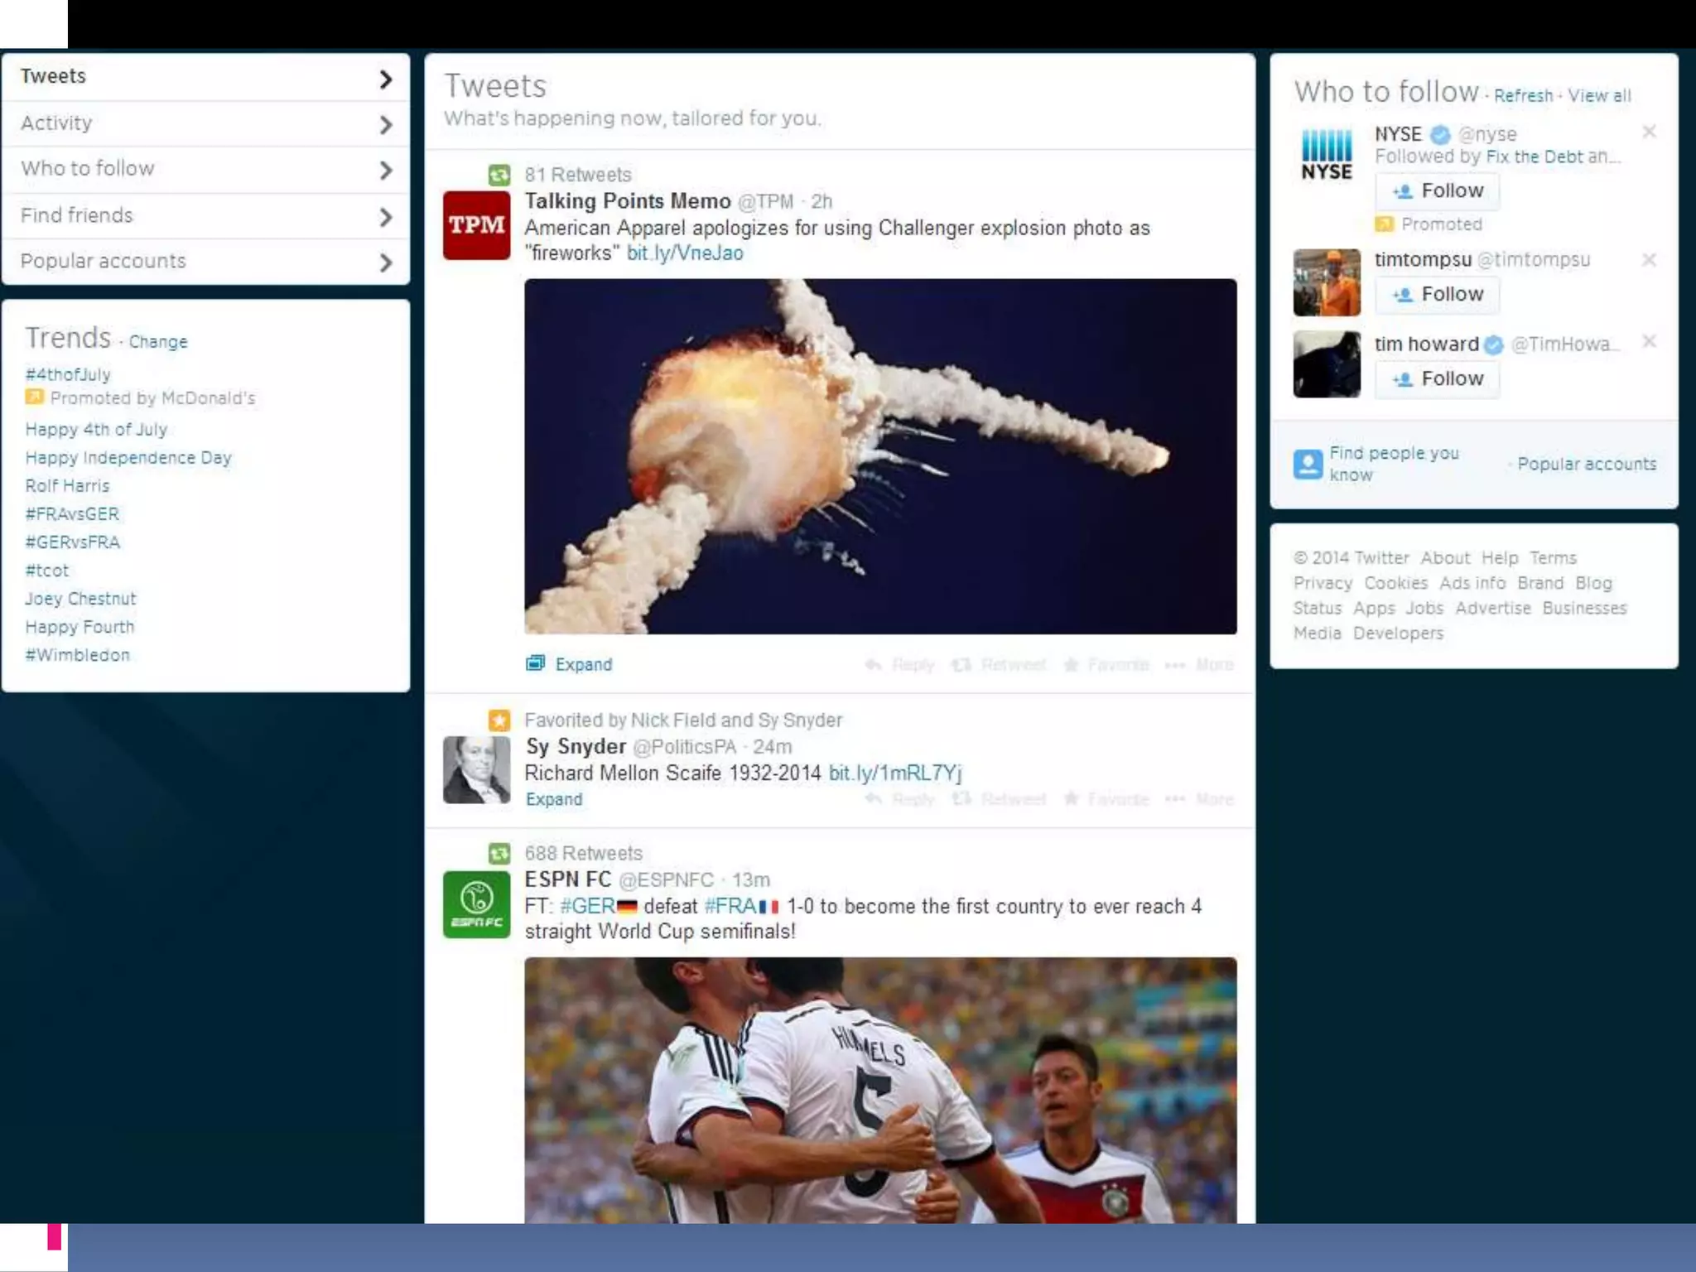Dismiss the NYSE suggestion
This screenshot has height=1272, width=1696.
click(x=1649, y=132)
